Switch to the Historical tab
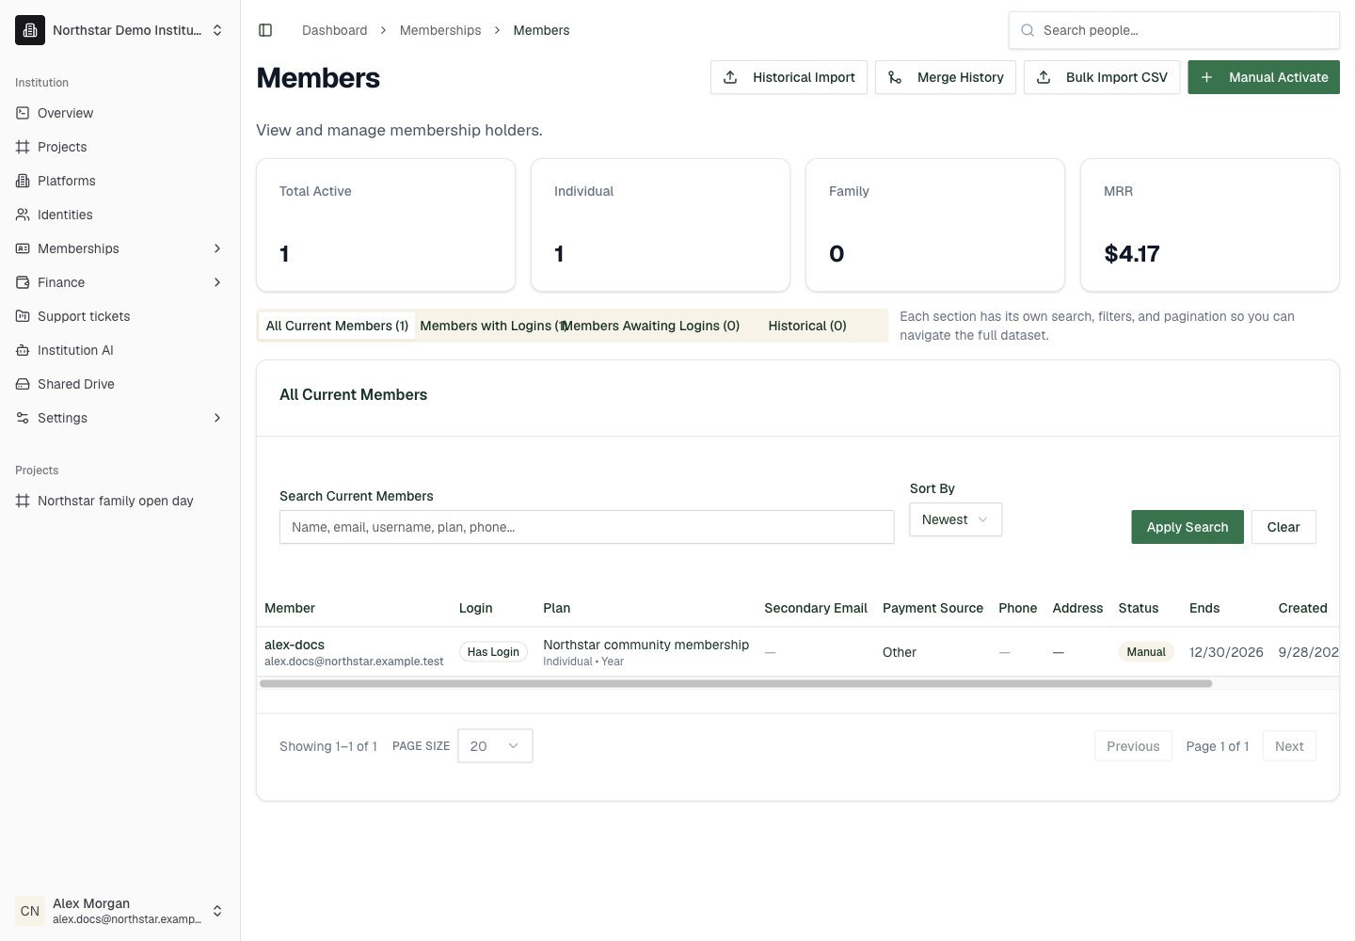 (807, 326)
